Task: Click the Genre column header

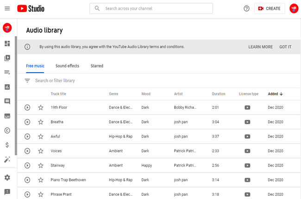Action: [x=113, y=94]
